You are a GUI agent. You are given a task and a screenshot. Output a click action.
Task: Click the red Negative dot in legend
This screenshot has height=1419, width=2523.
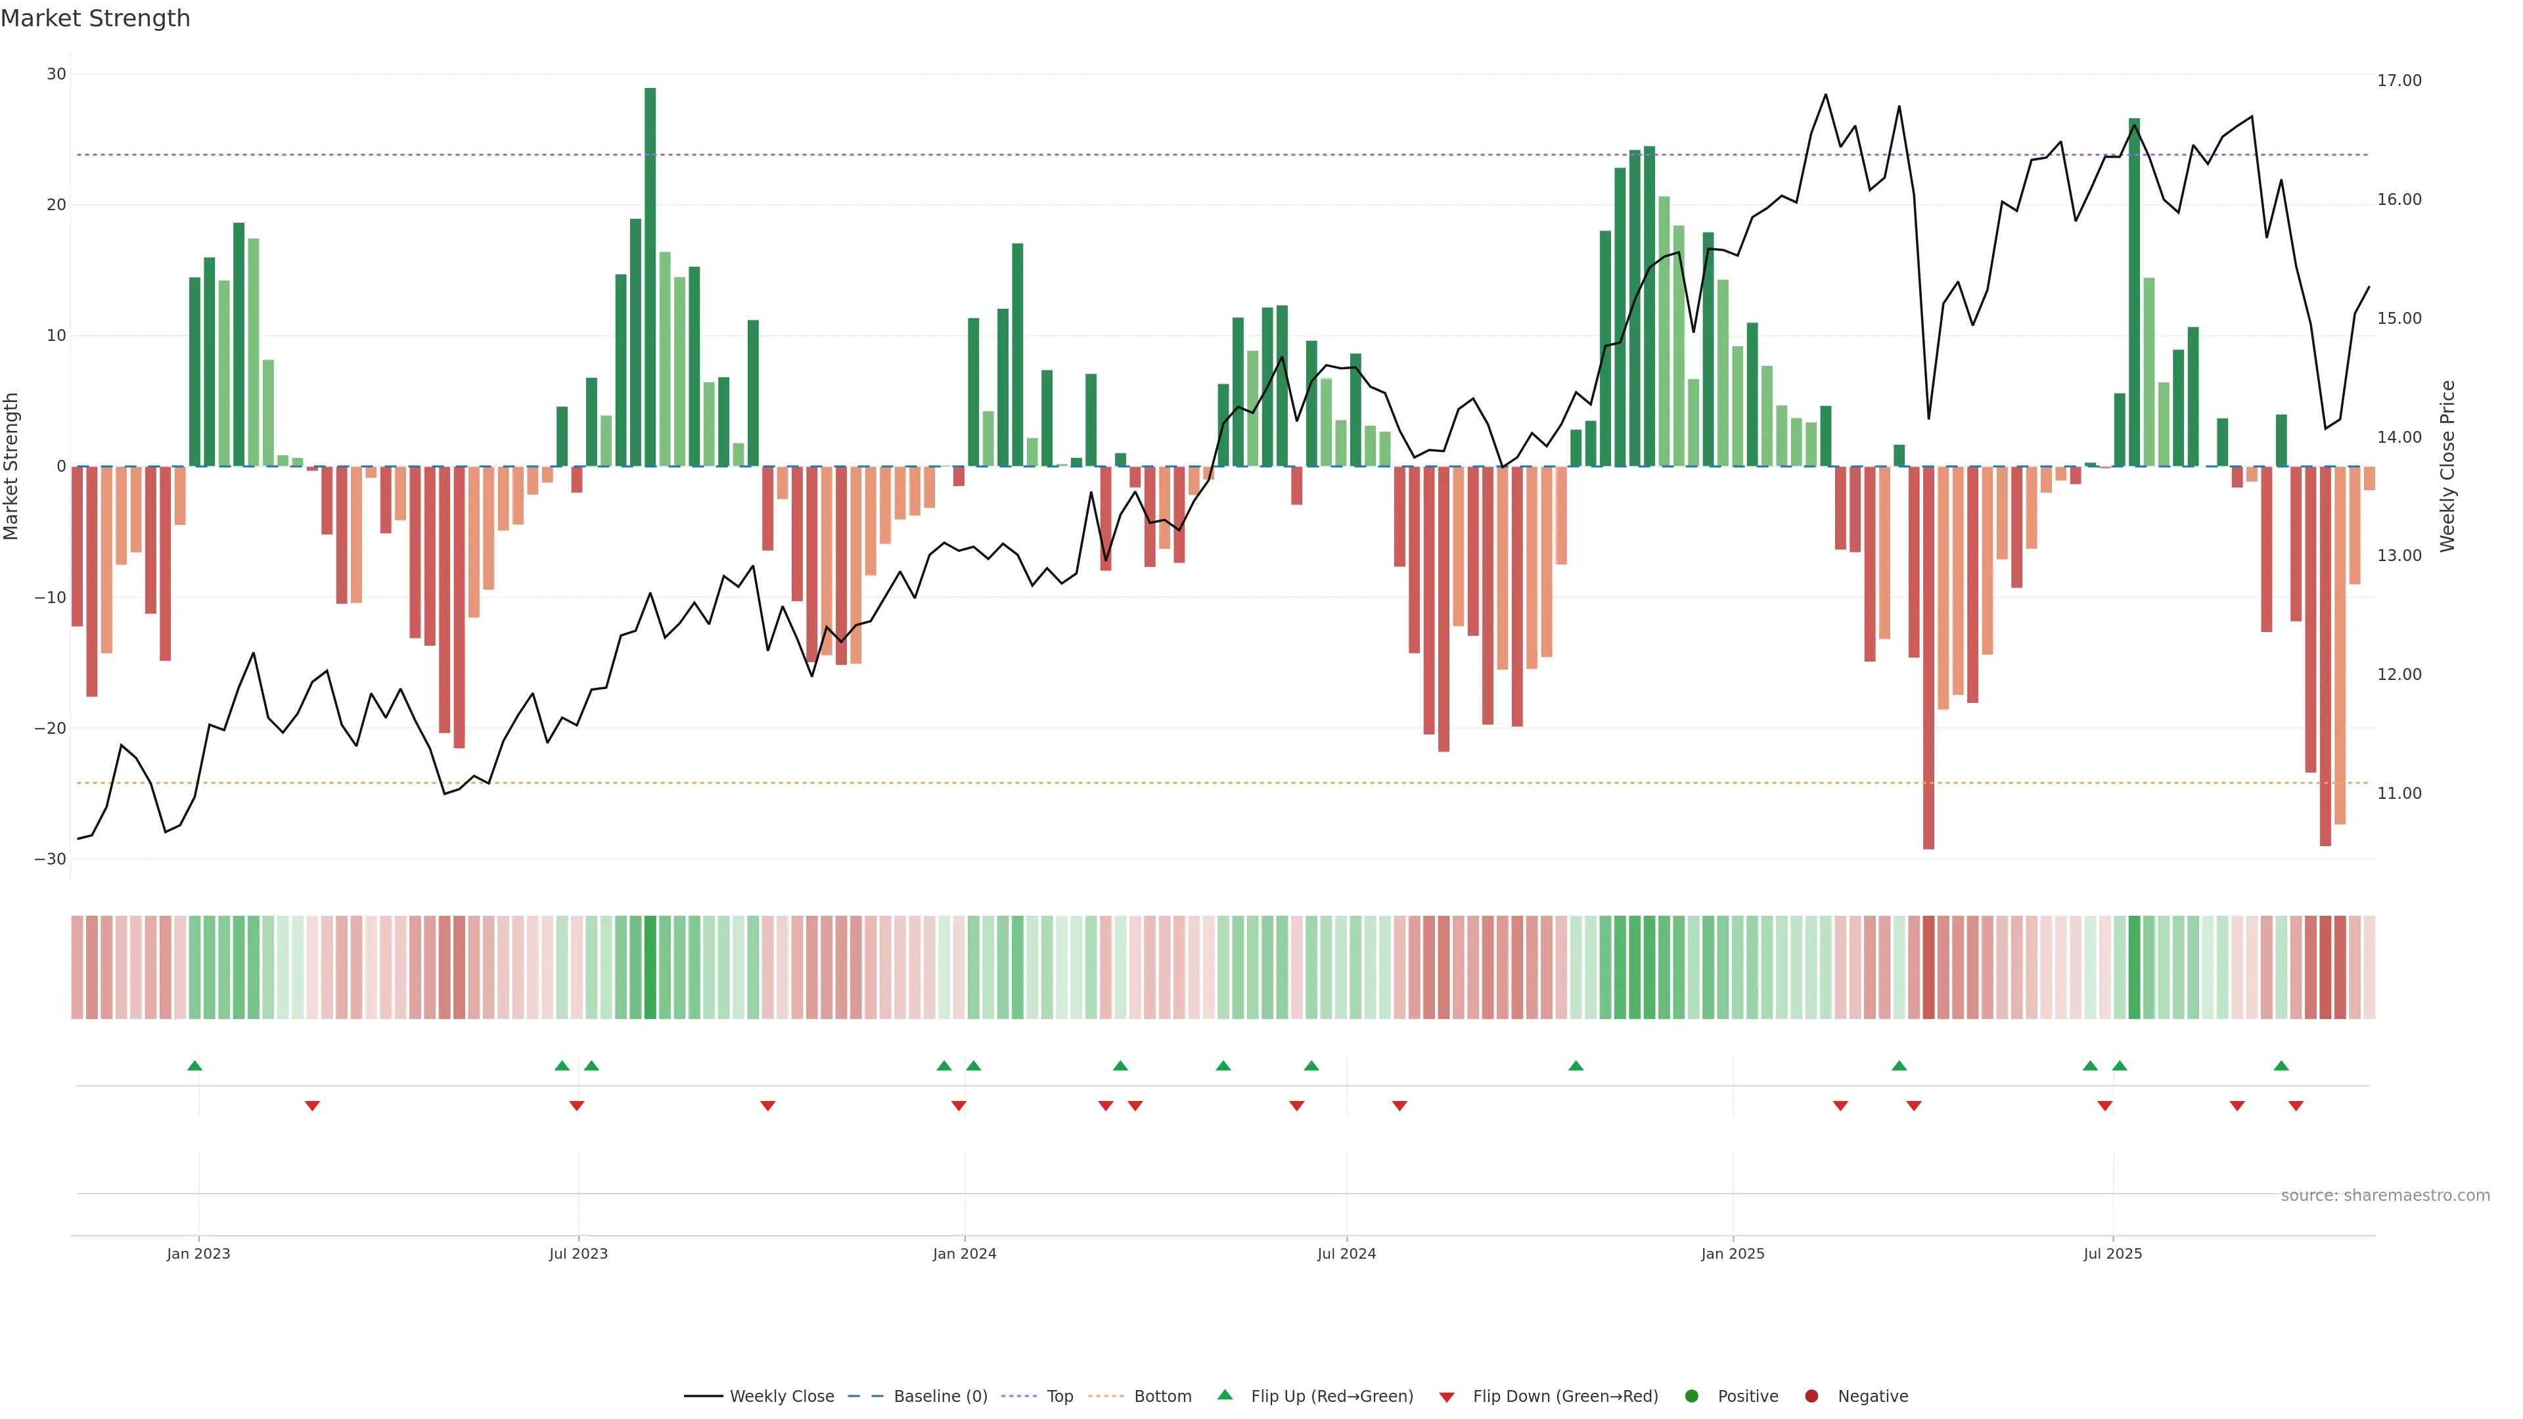(1811, 1397)
